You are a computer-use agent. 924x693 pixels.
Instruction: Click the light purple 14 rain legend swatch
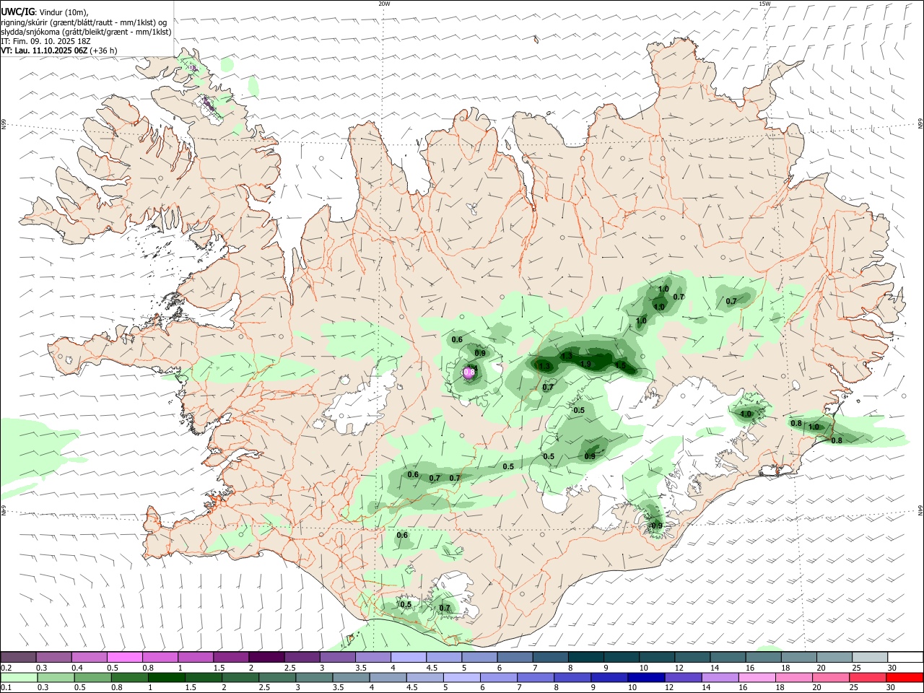point(720,677)
